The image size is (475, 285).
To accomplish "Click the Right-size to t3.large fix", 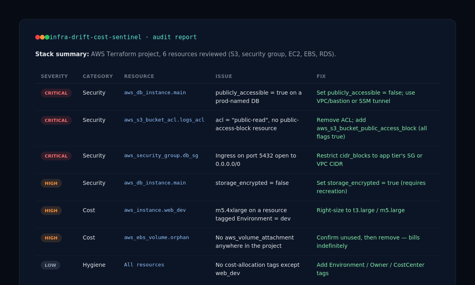I will tap(361, 210).
